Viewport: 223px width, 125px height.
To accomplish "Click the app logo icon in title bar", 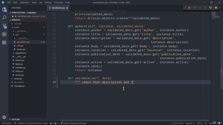I will tap(3, 2).
